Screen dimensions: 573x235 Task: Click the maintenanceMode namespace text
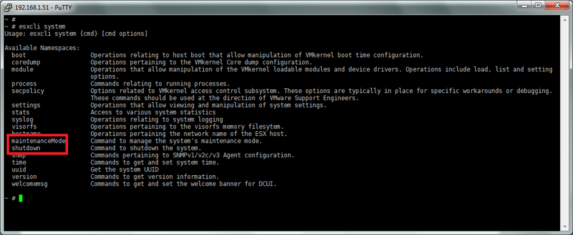pyautogui.click(x=39, y=141)
